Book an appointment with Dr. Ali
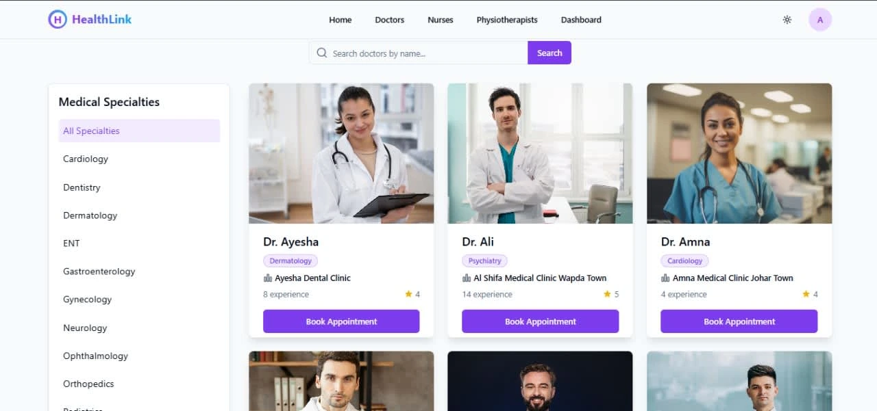The height and width of the screenshot is (411, 877). click(x=541, y=321)
